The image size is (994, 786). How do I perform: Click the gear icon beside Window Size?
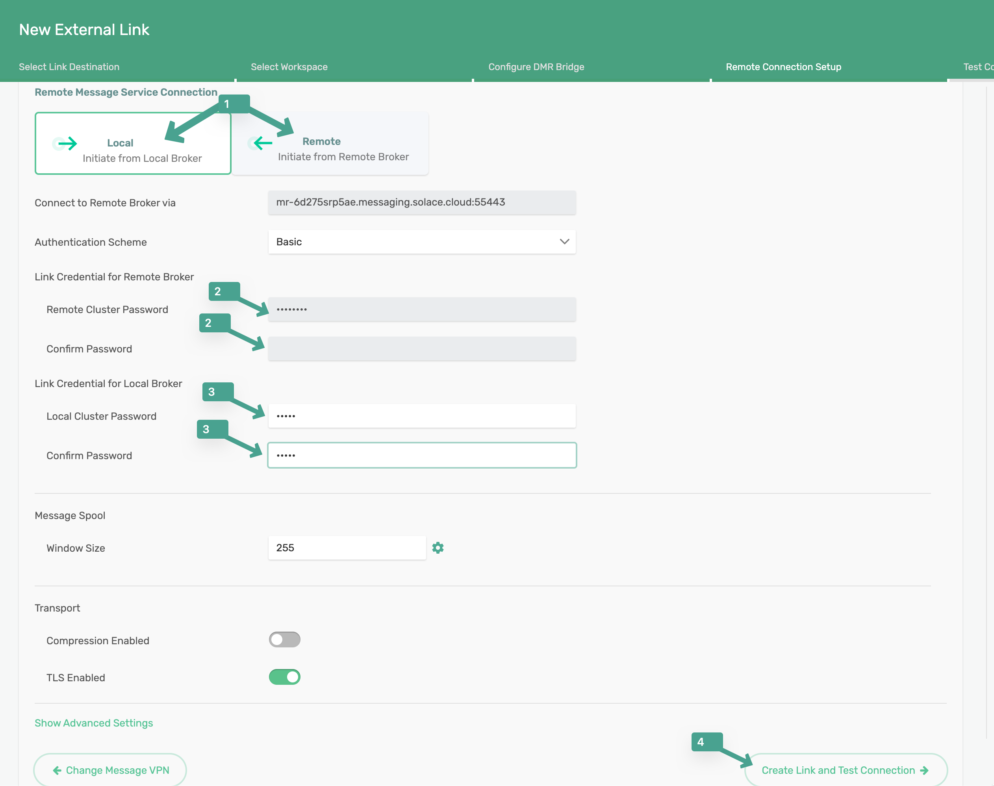(438, 547)
